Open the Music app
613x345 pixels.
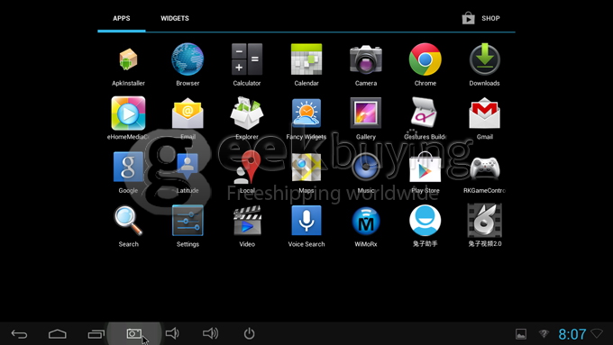pyautogui.click(x=366, y=167)
